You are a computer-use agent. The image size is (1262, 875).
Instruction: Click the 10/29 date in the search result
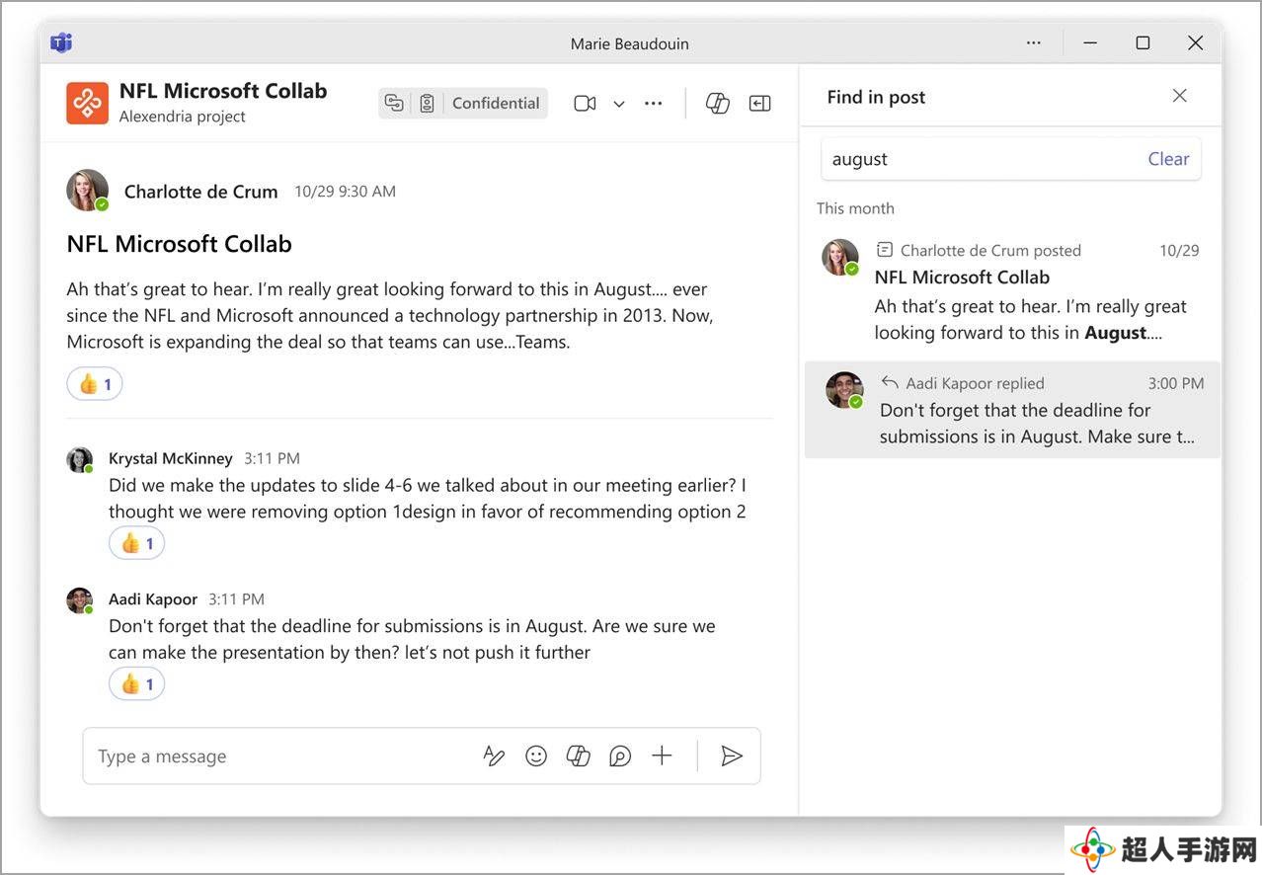point(1179,250)
